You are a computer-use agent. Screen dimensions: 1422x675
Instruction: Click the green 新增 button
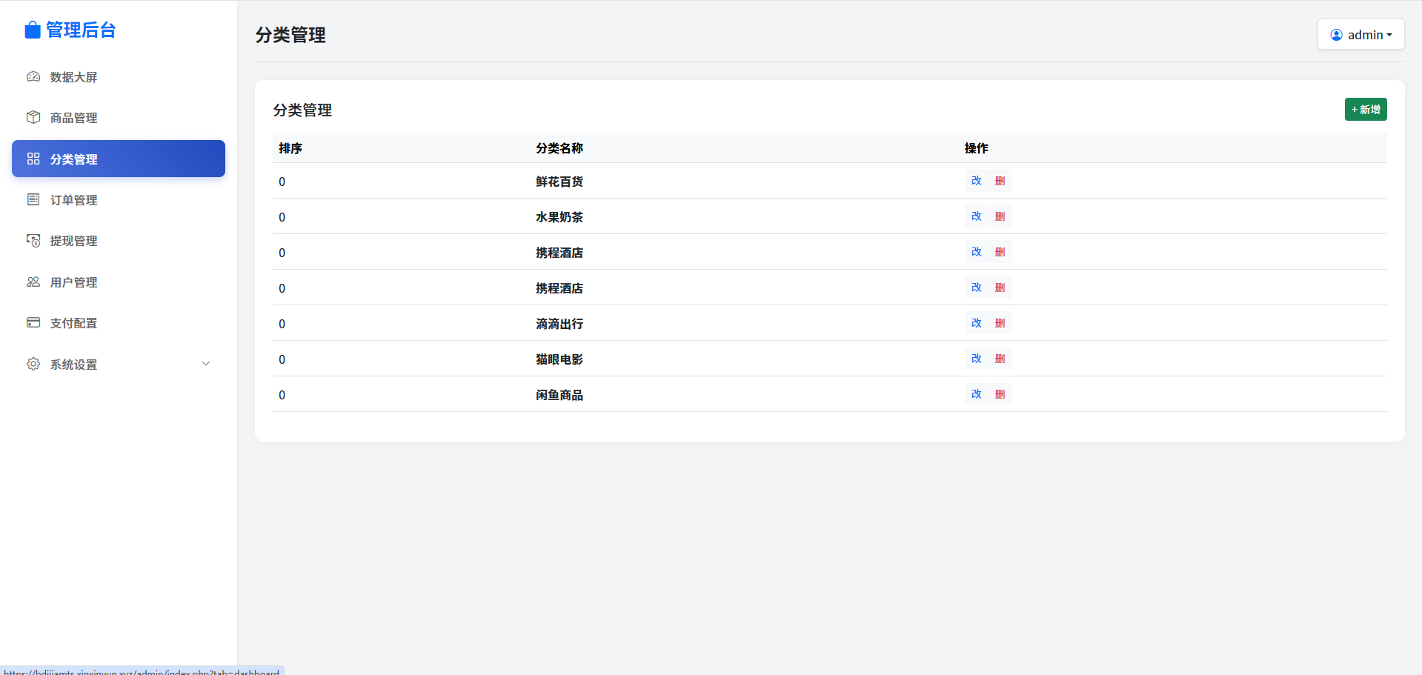pos(1365,110)
